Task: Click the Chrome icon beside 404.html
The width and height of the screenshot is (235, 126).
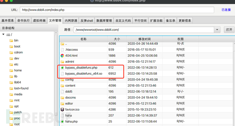Action: 62,56
